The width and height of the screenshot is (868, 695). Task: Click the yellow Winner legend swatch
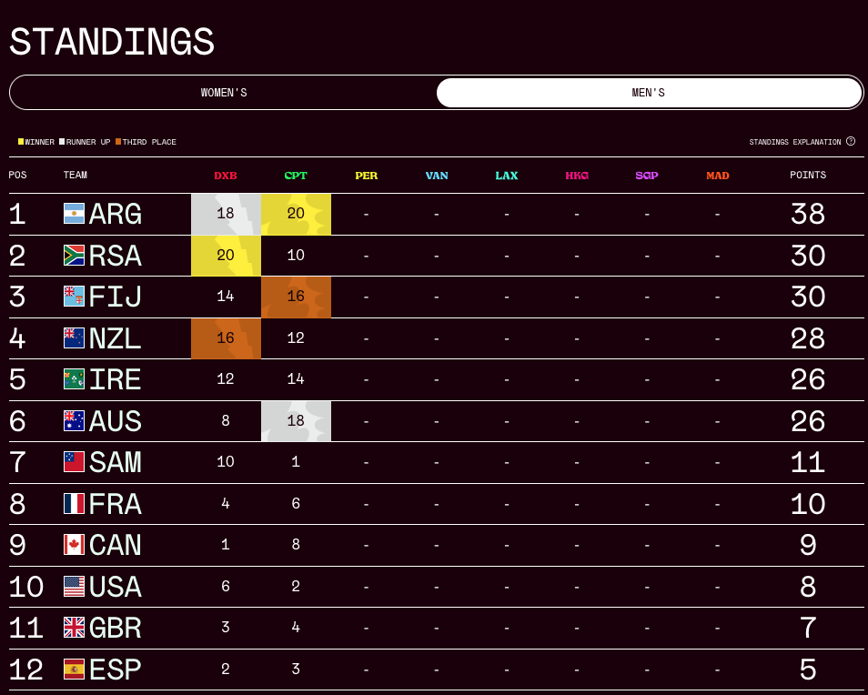pyautogui.click(x=21, y=142)
